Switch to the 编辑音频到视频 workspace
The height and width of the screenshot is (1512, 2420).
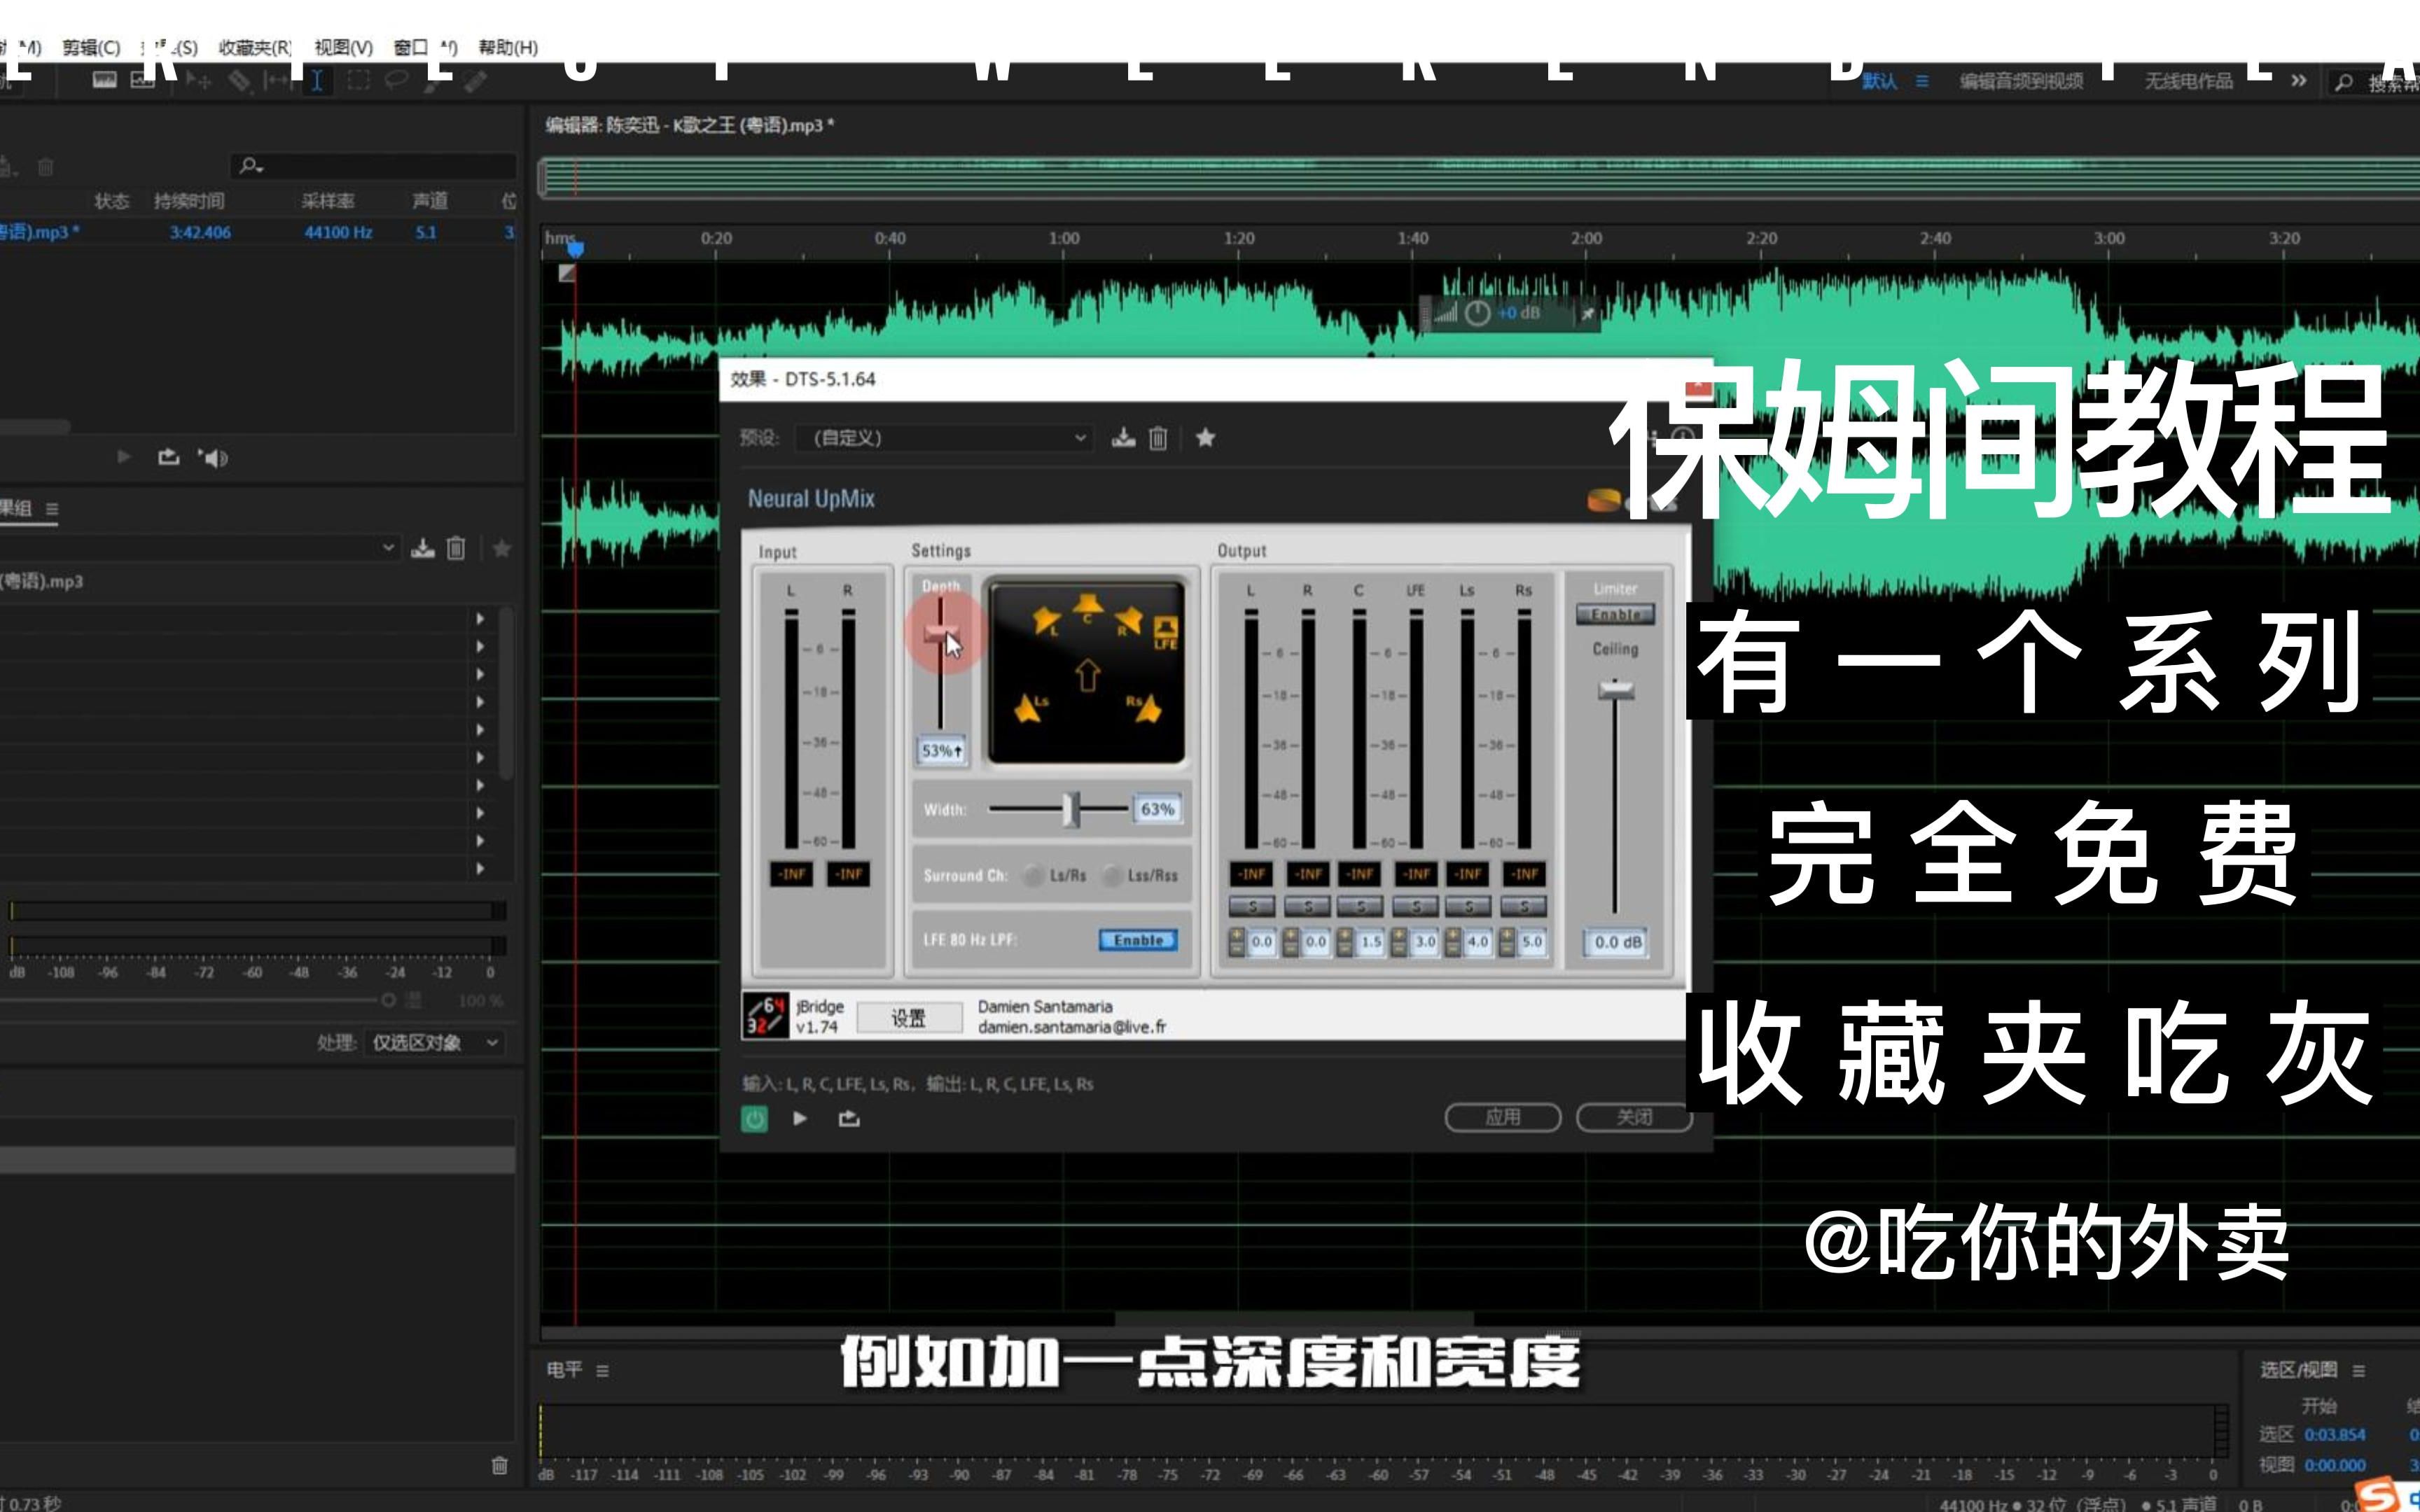(x=2021, y=81)
